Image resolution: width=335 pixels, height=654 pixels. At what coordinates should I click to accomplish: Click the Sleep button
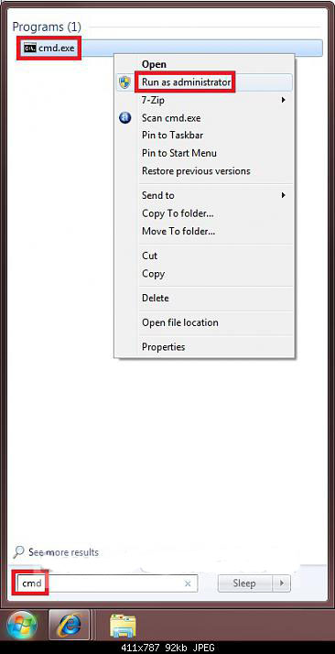click(x=244, y=583)
